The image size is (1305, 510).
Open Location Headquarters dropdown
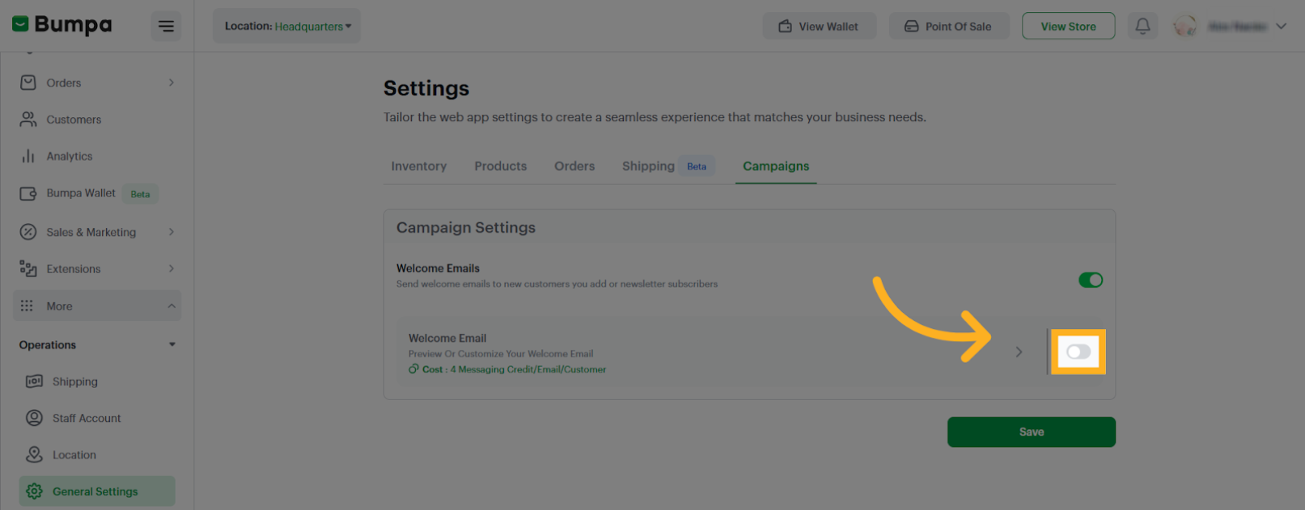click(x=287, y=26)
